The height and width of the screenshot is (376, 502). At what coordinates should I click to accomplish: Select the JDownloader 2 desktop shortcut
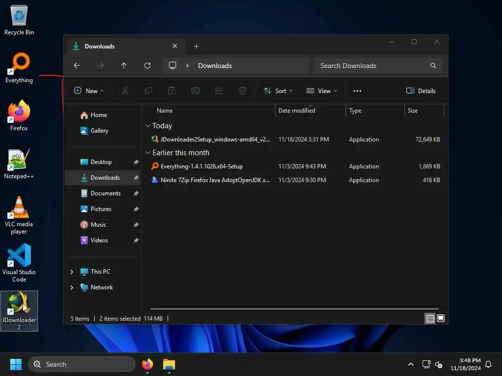click(x=19, y=311)
